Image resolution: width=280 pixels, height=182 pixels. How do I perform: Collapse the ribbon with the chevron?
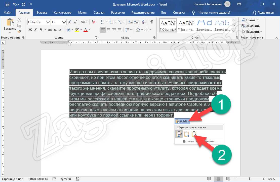pos(276,38)
